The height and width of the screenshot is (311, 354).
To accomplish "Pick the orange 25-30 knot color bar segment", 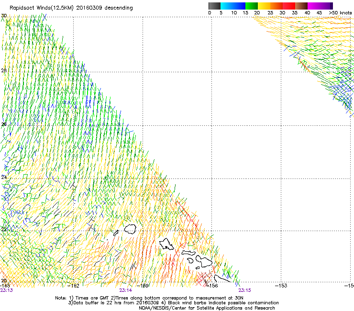I will click(277, 6).
